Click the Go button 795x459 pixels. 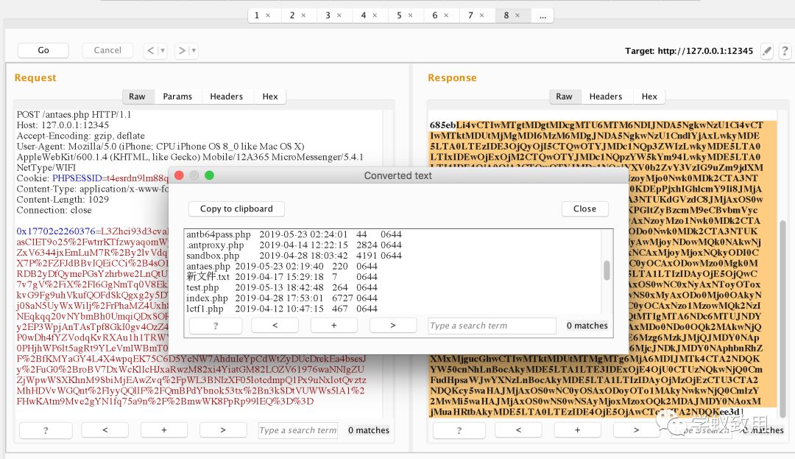point(43,50)
